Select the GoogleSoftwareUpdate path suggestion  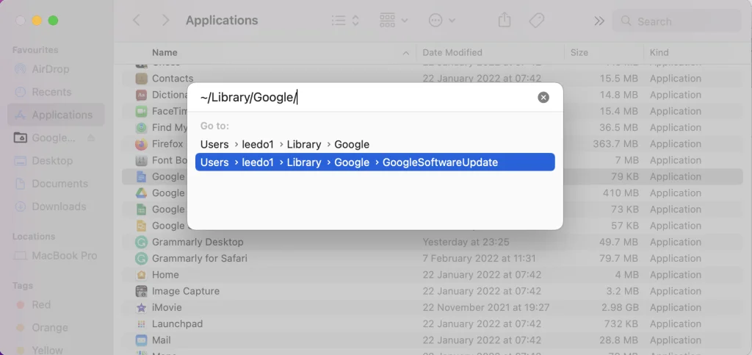coord(375,162)
